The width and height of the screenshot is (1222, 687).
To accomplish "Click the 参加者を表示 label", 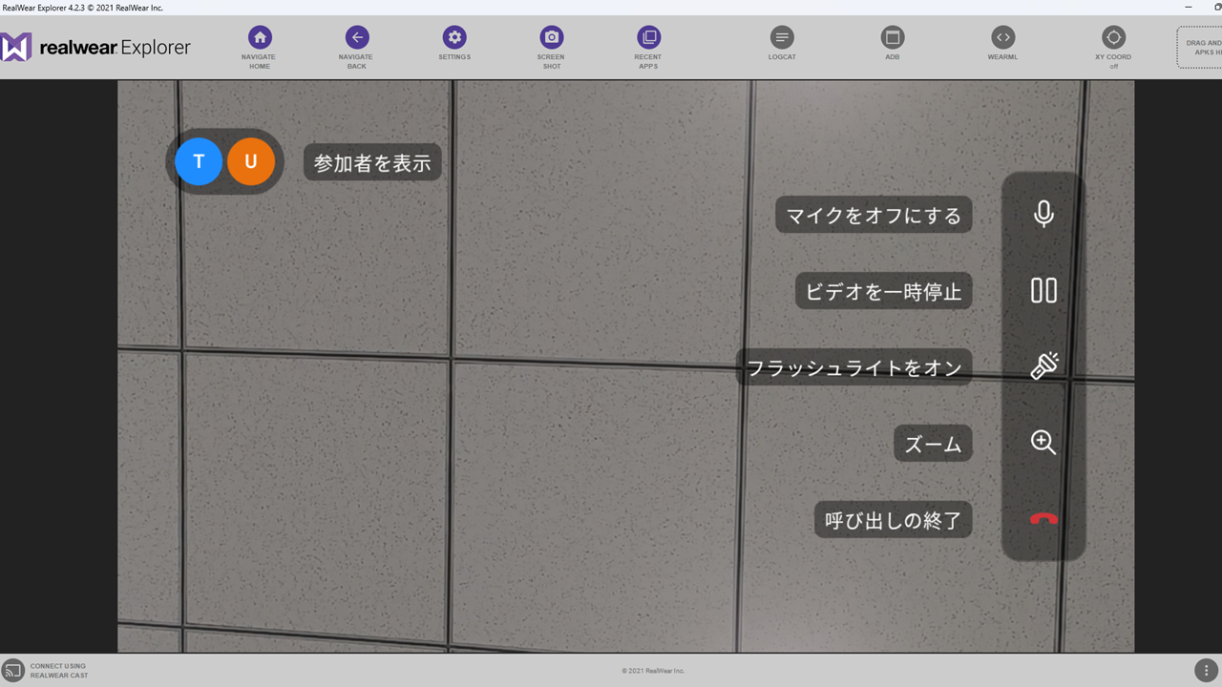I will [372, 163].
